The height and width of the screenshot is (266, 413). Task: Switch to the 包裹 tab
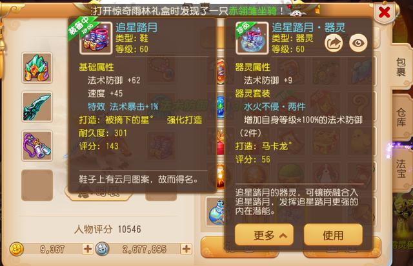pos(401,67)
